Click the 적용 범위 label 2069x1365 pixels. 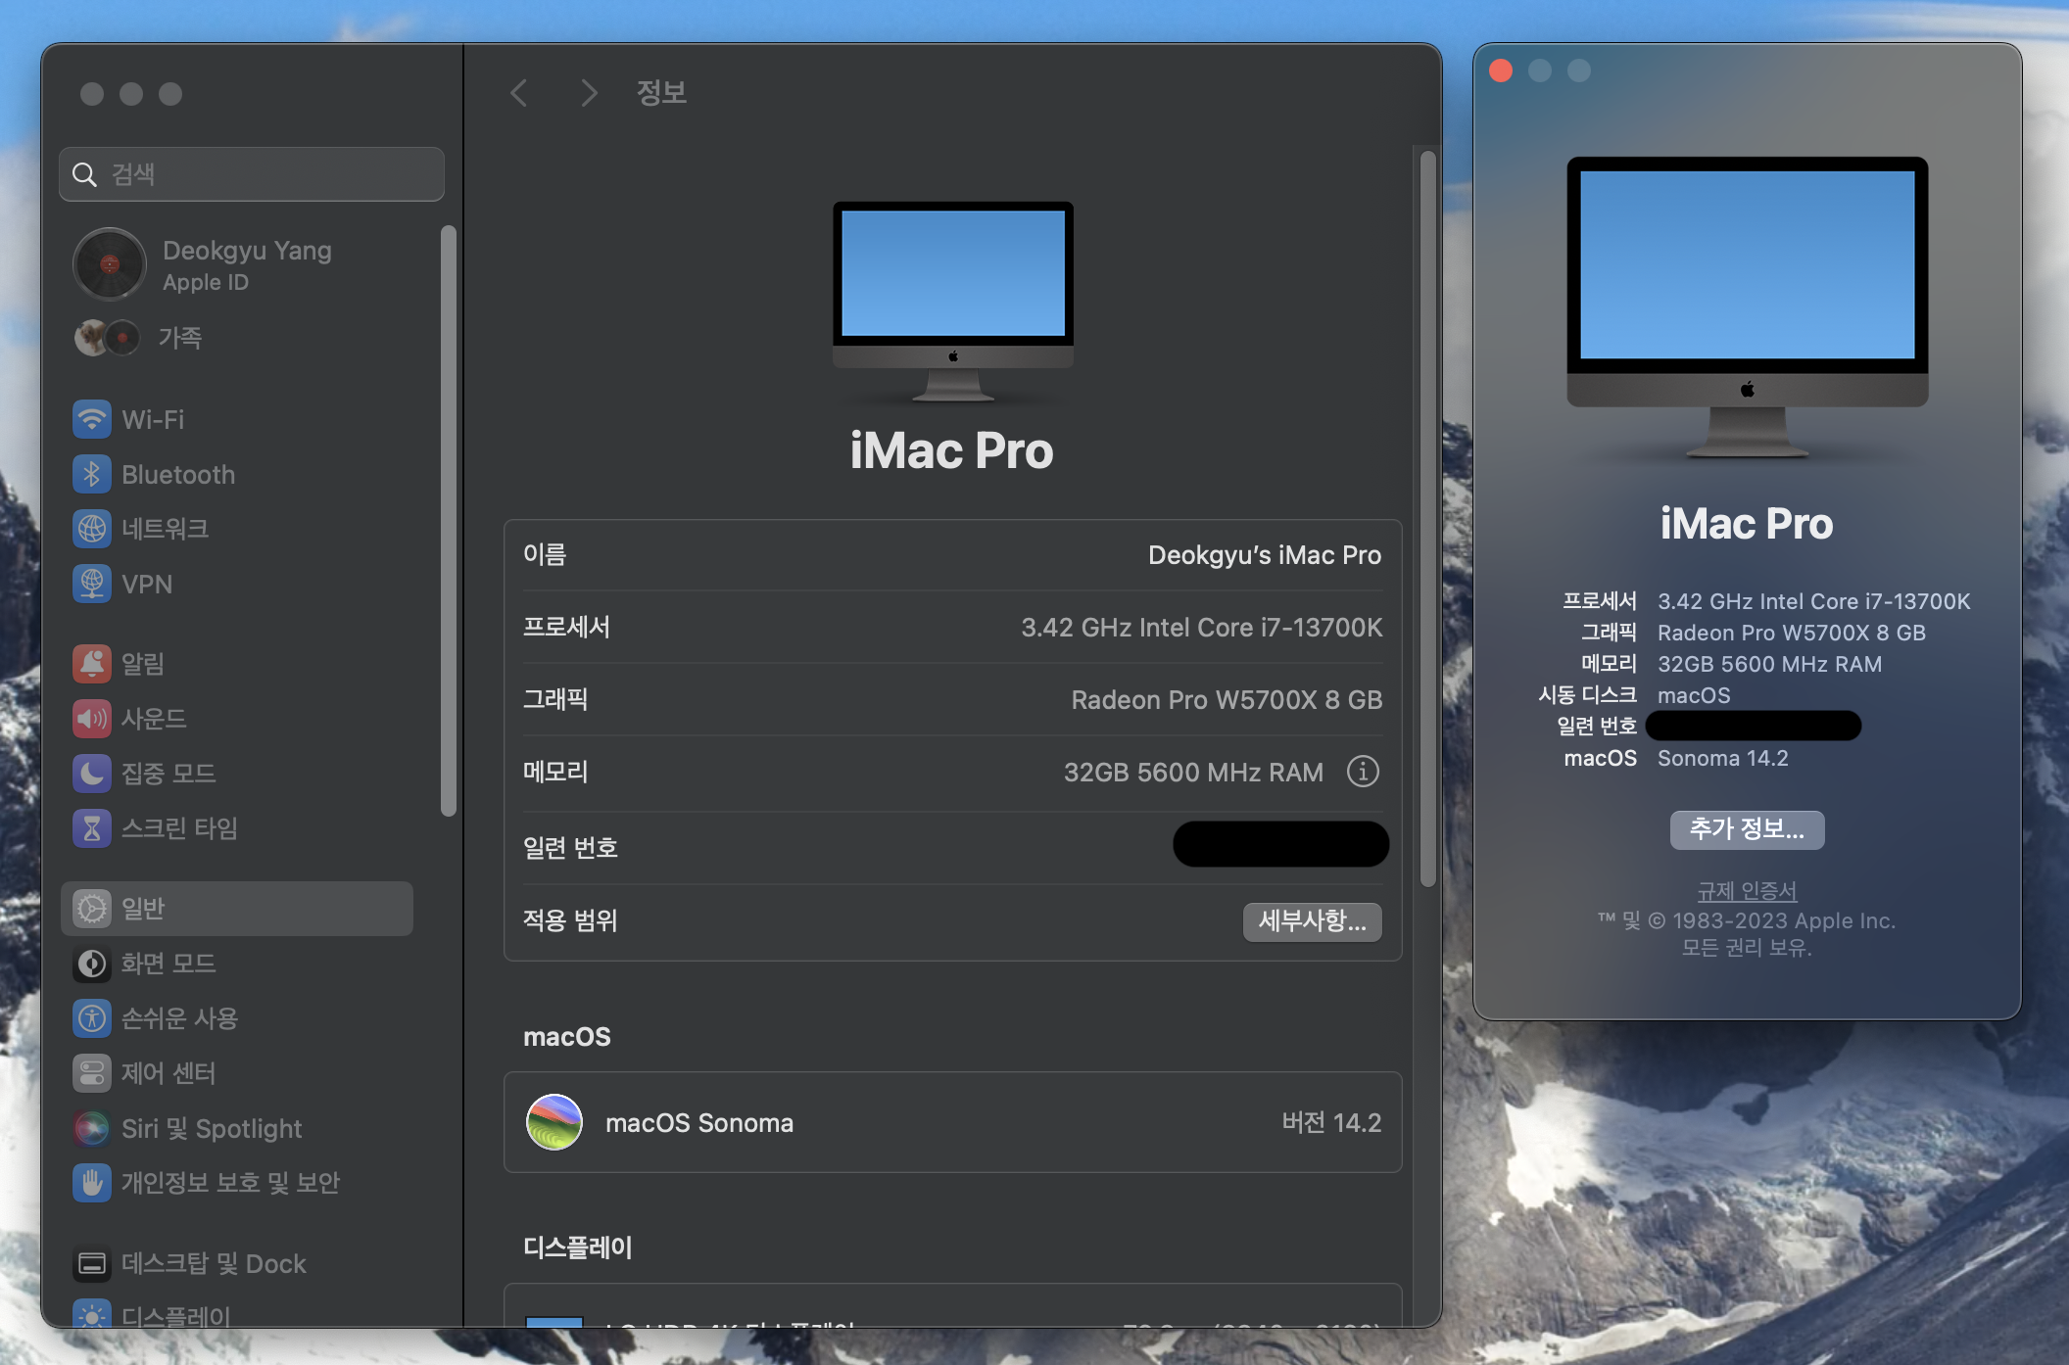click(570, 920)
